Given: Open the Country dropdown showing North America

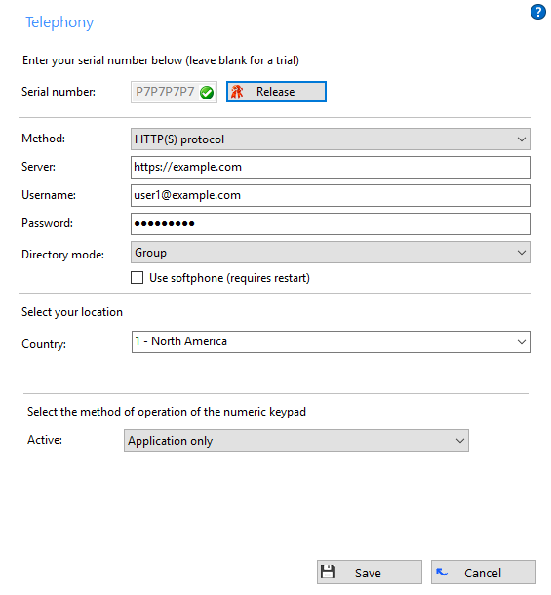Looking at the screenshot, I should (x=331, y=342).
